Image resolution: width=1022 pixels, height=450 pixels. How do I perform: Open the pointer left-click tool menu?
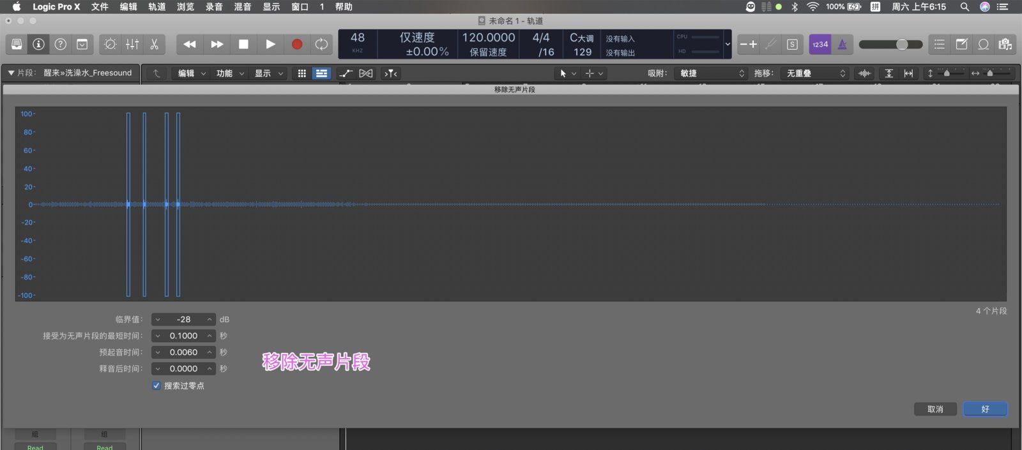[x=568, y=73]
